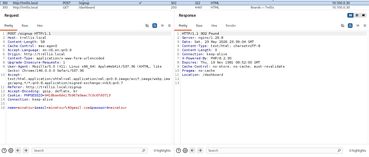Click 'Boards — Trellis' title cell
The width and height of the screenshot is (369, 157).
point(262,7)
